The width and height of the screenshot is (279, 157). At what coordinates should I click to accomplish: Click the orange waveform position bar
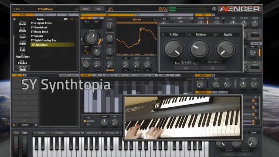(137, 23)
